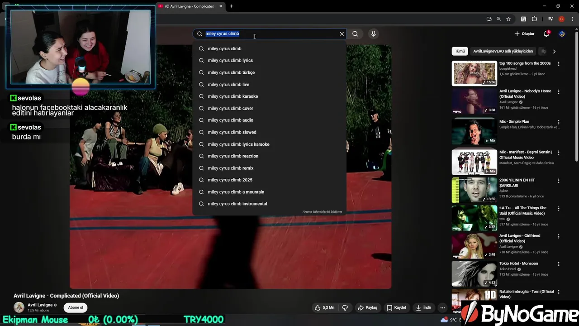Select the AvrilLavigneVEVO adlı yükleyiciden chip

[503, 51]
